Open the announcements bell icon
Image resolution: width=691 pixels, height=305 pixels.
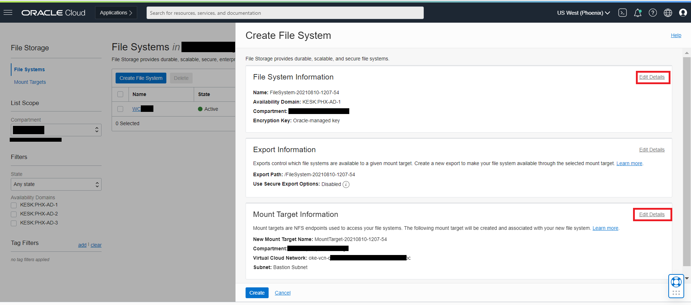coord(638,13)
